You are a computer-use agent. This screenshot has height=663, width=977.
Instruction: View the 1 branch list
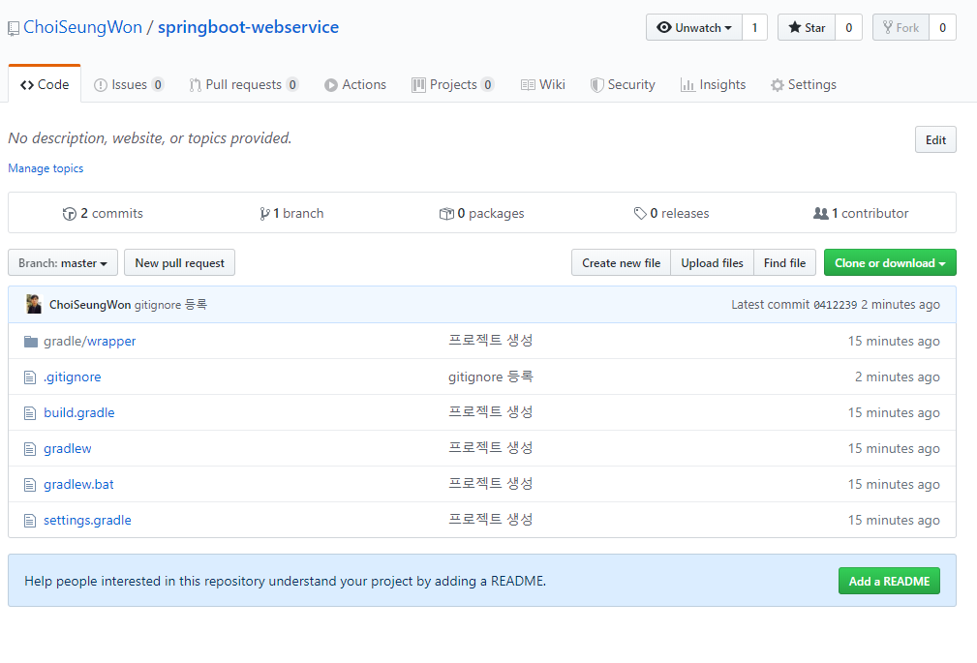291,213
